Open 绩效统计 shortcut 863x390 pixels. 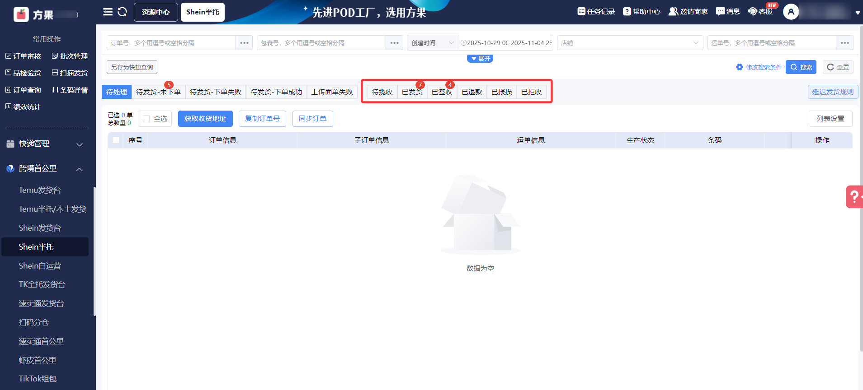pyautogui.click(x=23, y=107)
